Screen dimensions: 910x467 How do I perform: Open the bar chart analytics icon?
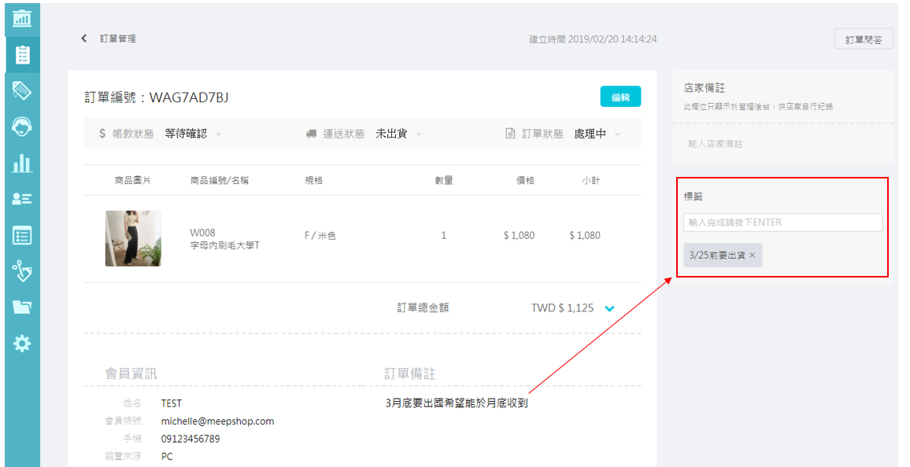(22, 164)
